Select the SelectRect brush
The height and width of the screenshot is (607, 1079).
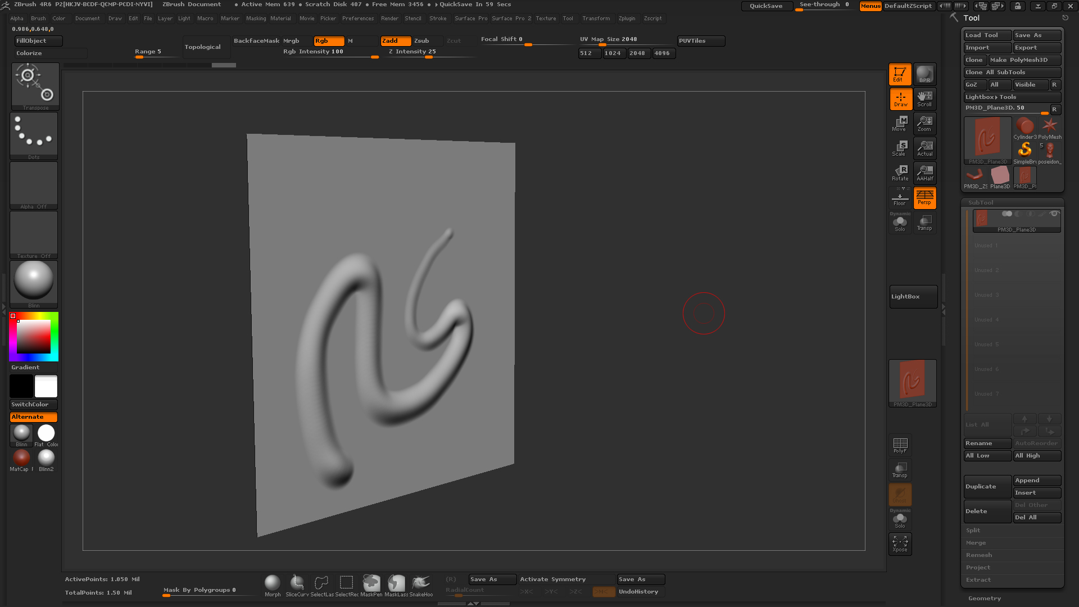click(347, 586)
